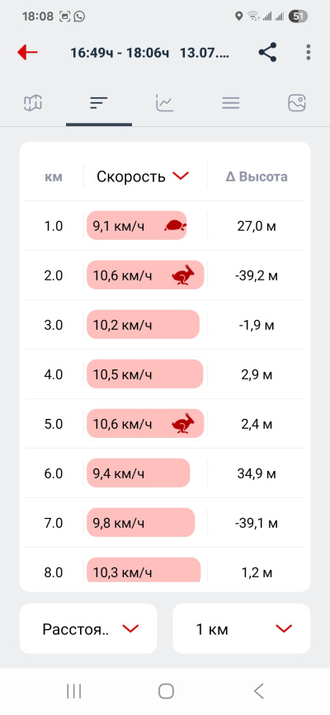330x715 pixels.
Task: Tap the track time title text
Action: coord(149,53)
